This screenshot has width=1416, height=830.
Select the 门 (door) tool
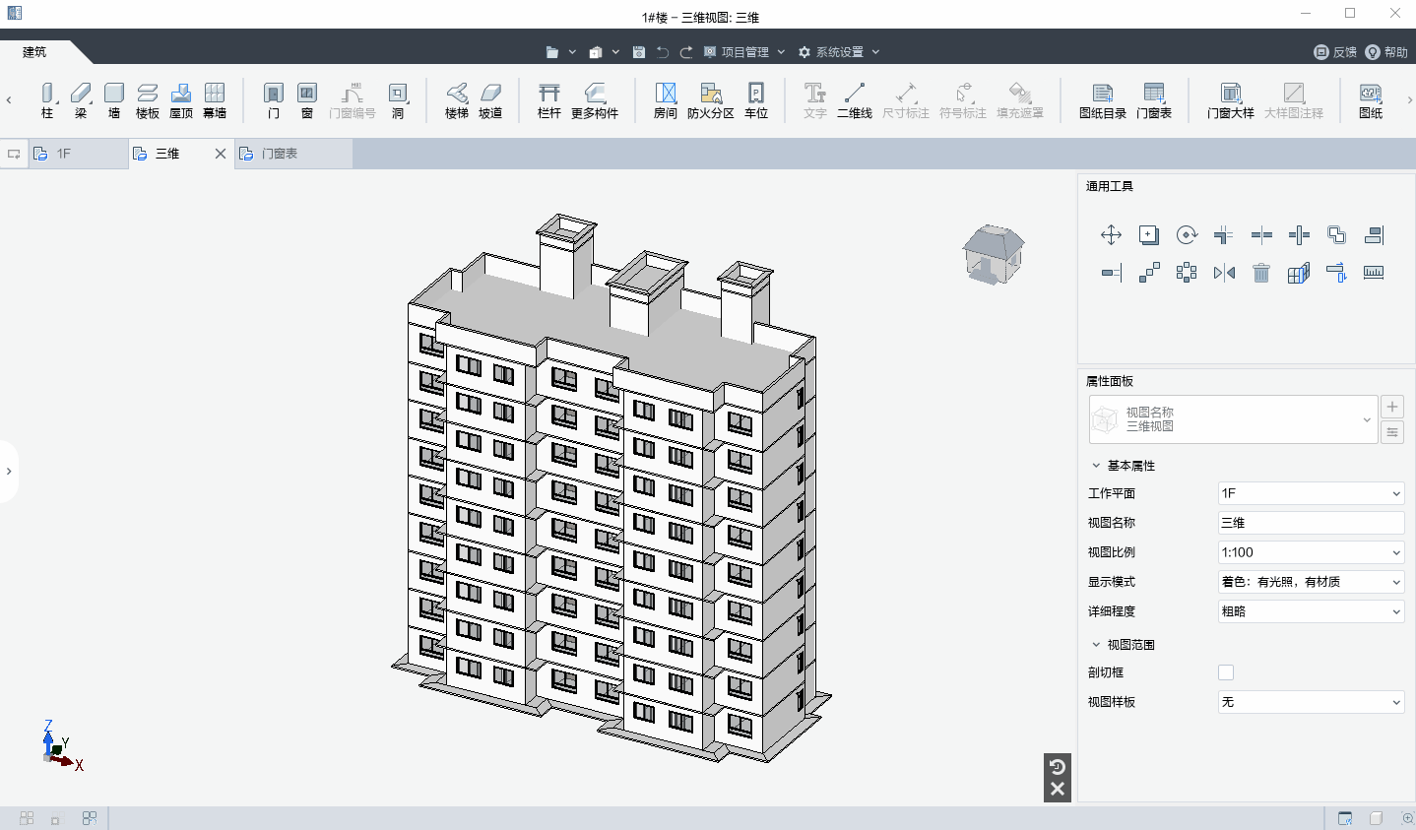pyautogui.click(x=274, y=100)
